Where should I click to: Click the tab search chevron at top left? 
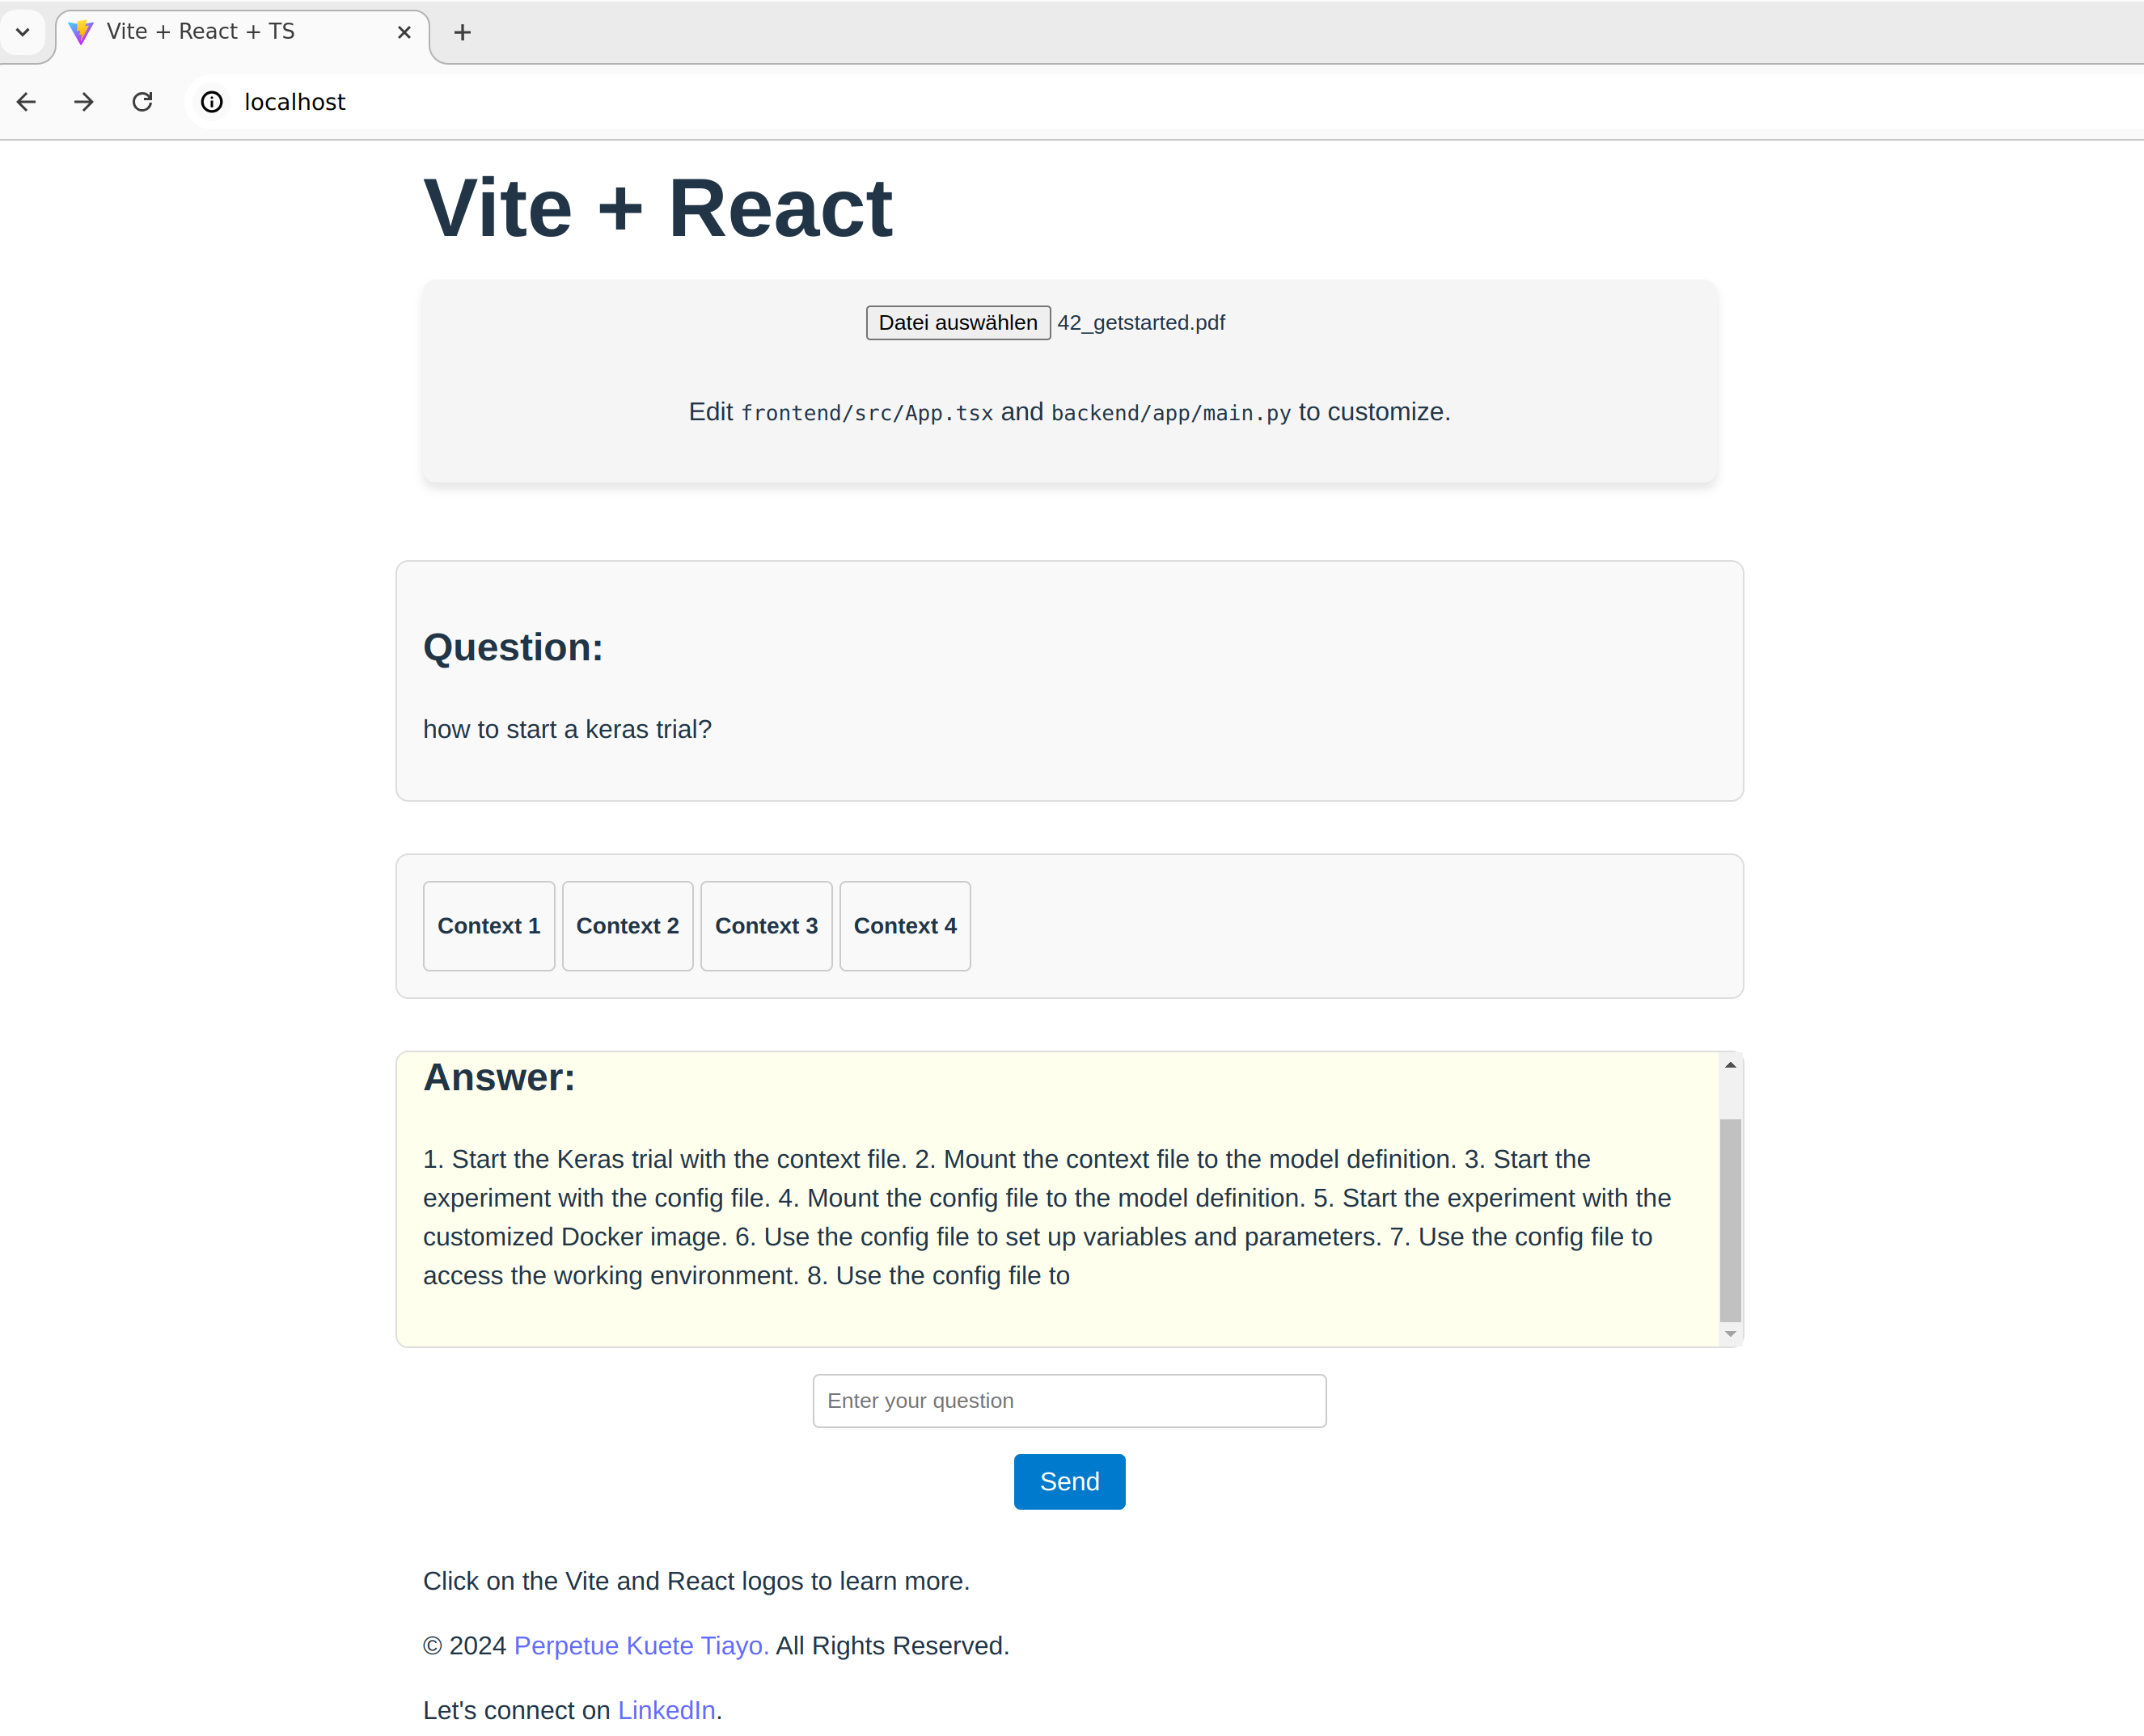tap(23, 31)
